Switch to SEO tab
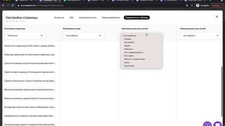The height and width of the screenshot is (126, 225). coord(71,17)
